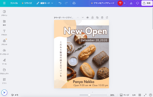This screenshot has height=97, width=153.
Task: Undo the last action
Action: (60, 3)
